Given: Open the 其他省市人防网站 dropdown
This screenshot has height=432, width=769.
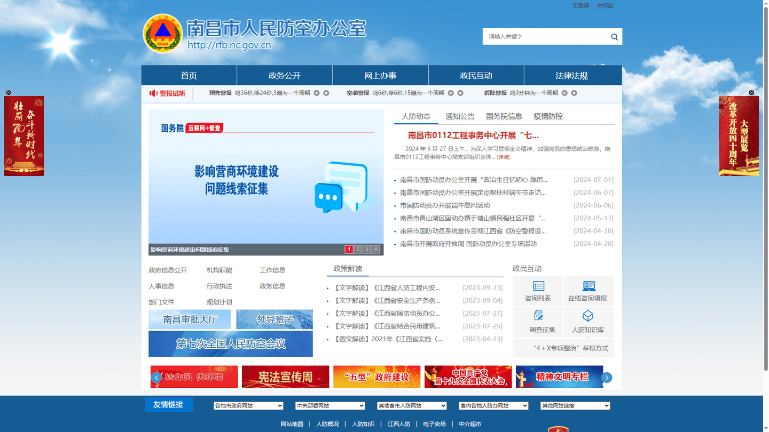Looking at the screenshot, I should click(x=412, y=406).
